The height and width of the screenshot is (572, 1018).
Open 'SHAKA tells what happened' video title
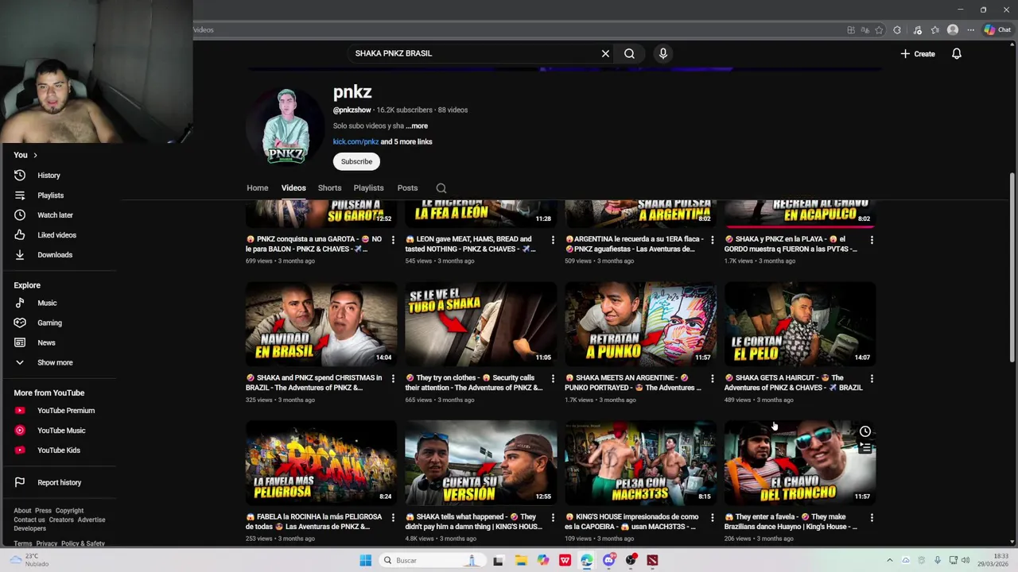pos(474,521)
